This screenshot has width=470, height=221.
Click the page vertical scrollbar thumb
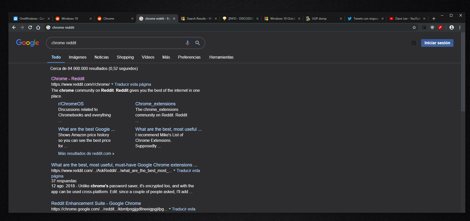tap(463, 72)
